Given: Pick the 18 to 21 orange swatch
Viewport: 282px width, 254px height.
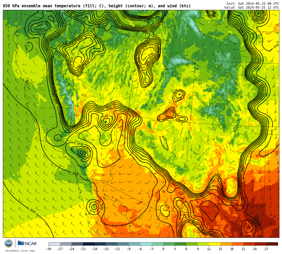Looking at the screenshot, I should pos(238,244).
